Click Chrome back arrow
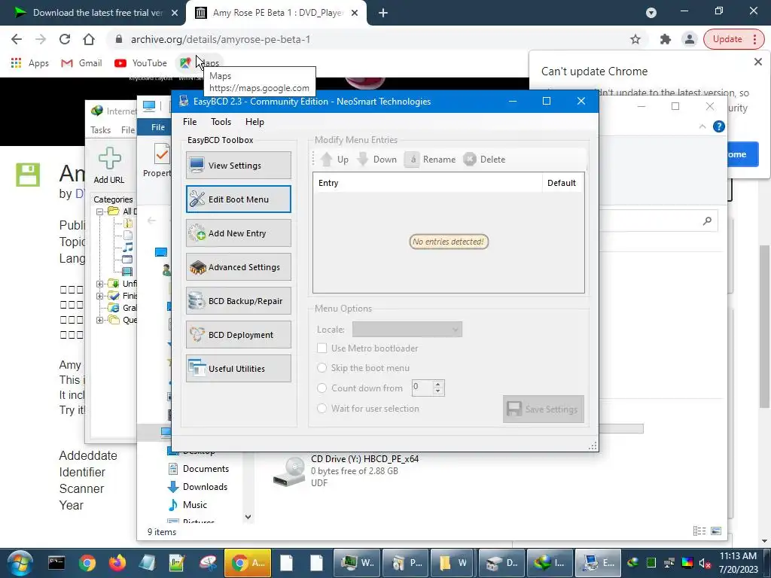Viewport: 771px width, 578px height. point(17,39)
